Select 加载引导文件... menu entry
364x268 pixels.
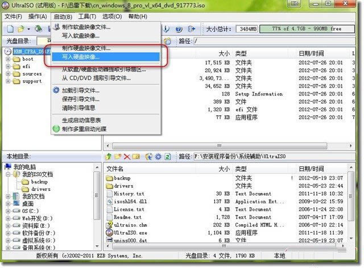click(106, 90)
